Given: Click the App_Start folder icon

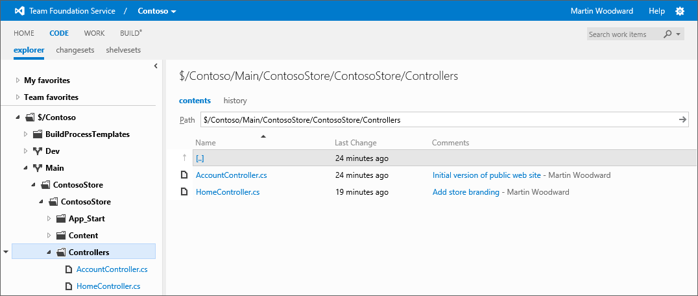Looking at the screenshot, I should pyautogui.click(x=61, y=219).
